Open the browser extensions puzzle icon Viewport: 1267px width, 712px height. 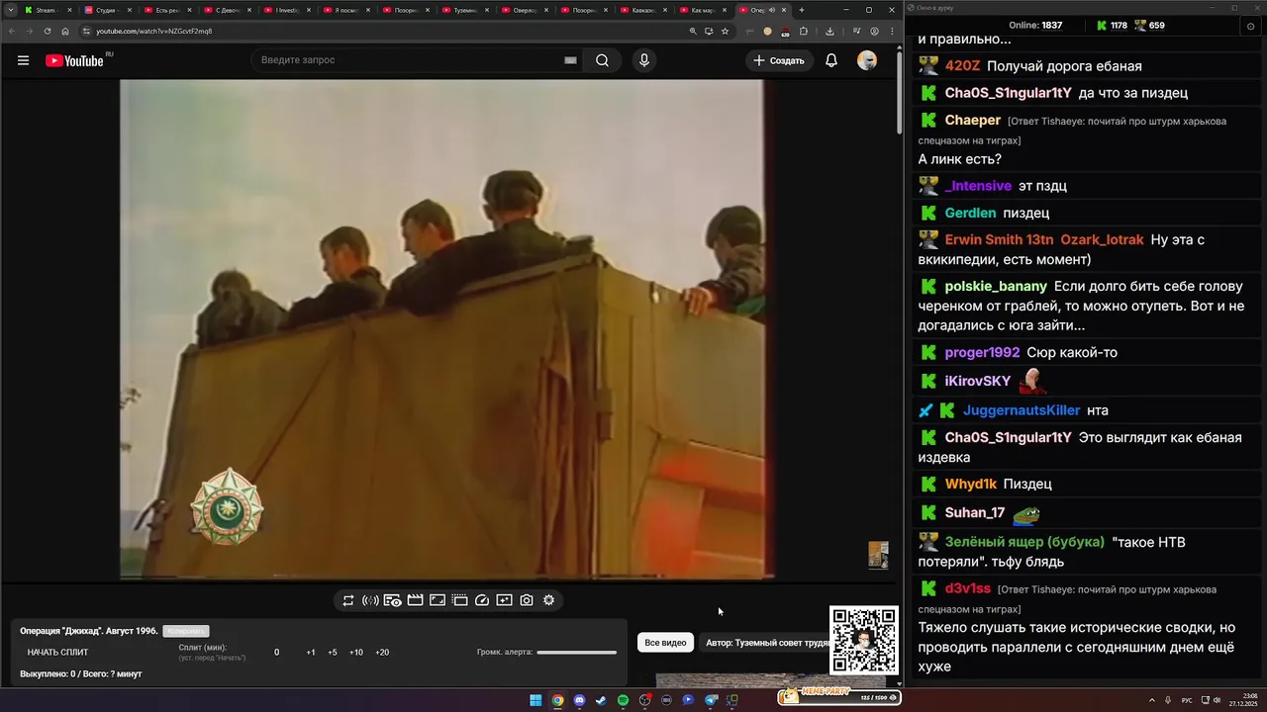pyautogui.click(x=803, y=31)
